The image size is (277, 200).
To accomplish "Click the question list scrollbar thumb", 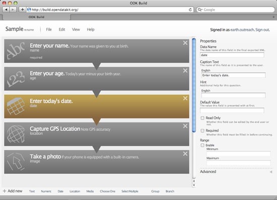I will tap(194, 85).
